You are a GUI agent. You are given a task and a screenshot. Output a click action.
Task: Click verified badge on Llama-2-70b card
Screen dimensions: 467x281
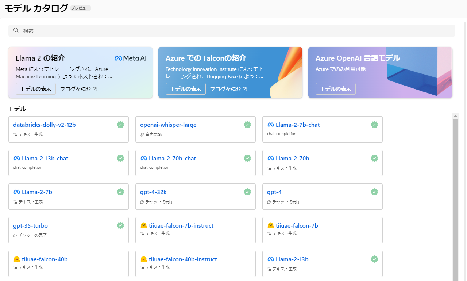(x=374, y=158)
